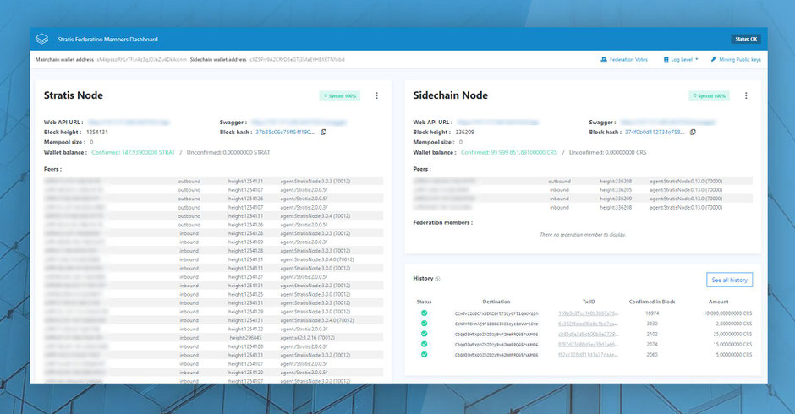Click status checkmark for block 2060 row
The width and height of the screenshot is (795, 414).
coord(424,355)
